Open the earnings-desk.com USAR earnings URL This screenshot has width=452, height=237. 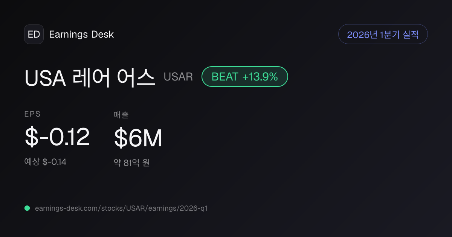click(x=121, y=208)
